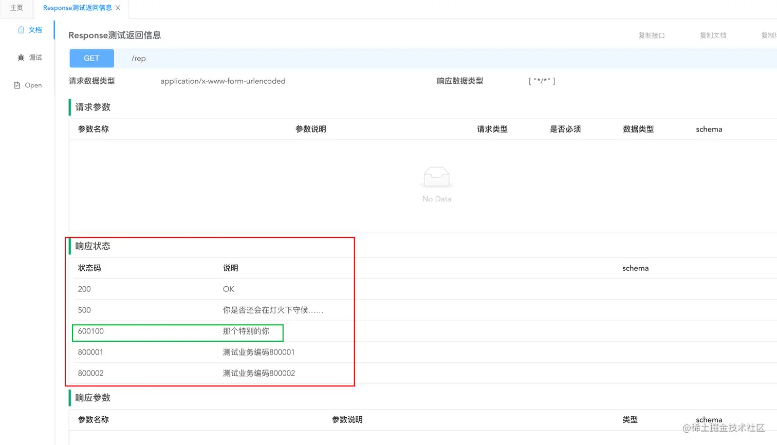This screenshot has height=445, width=777.
Task: Click the blue GET method badge
Action: [x=91, y=58]
